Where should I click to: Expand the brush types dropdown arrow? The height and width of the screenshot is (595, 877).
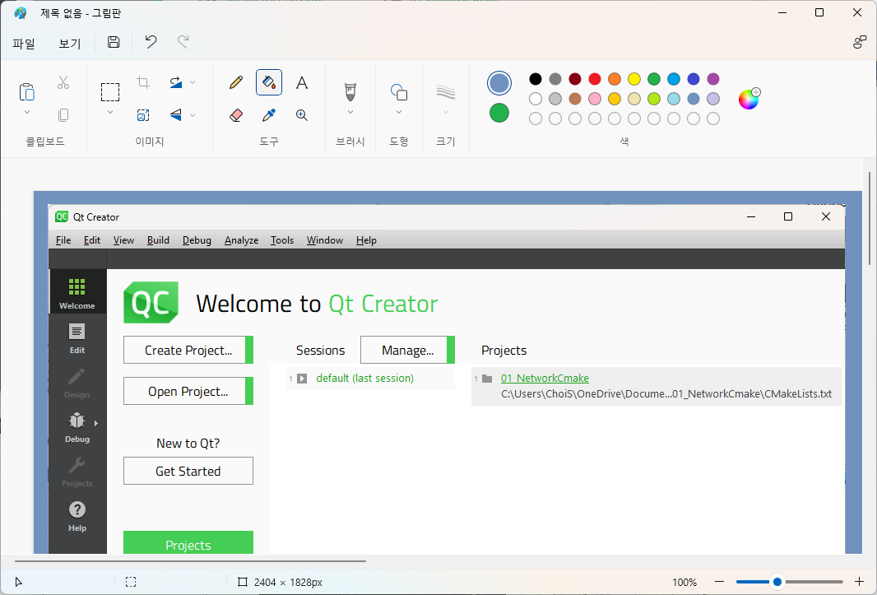tap(350, 113)
